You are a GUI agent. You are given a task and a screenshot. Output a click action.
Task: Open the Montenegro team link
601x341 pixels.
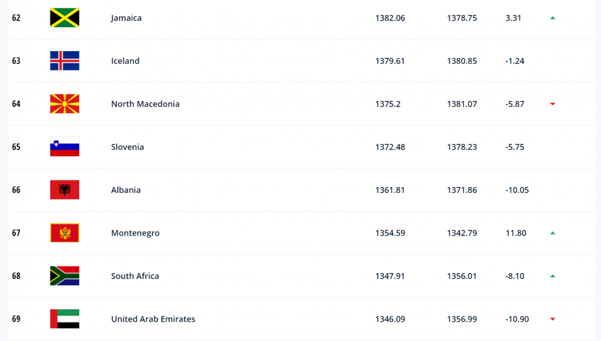click(135, 233)
